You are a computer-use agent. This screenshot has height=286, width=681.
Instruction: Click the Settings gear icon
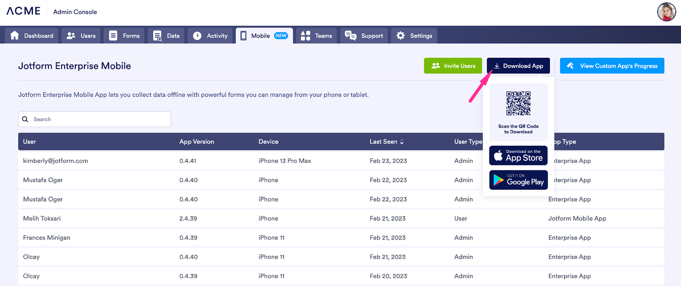(x=401, y=36)
